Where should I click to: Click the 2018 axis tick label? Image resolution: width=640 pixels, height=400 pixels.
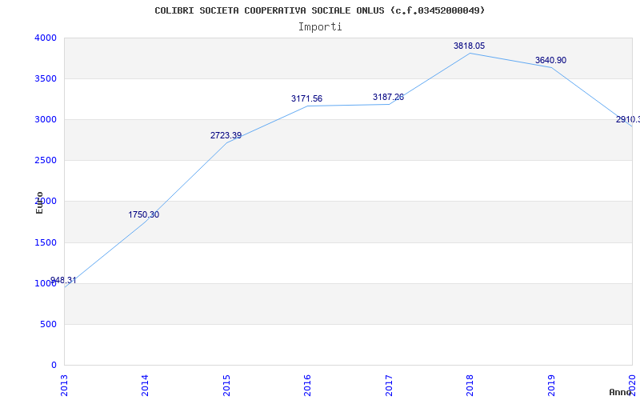tap(470, 386)
